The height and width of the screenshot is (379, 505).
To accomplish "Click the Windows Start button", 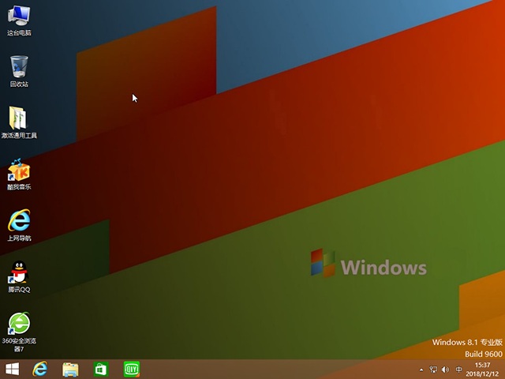I will 13,369.
